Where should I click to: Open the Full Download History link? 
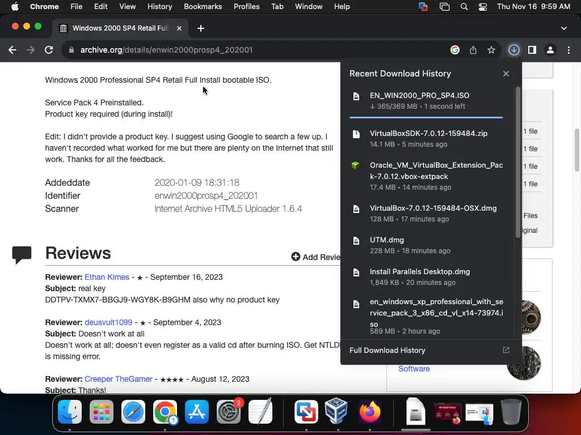[x=387, y=350]
